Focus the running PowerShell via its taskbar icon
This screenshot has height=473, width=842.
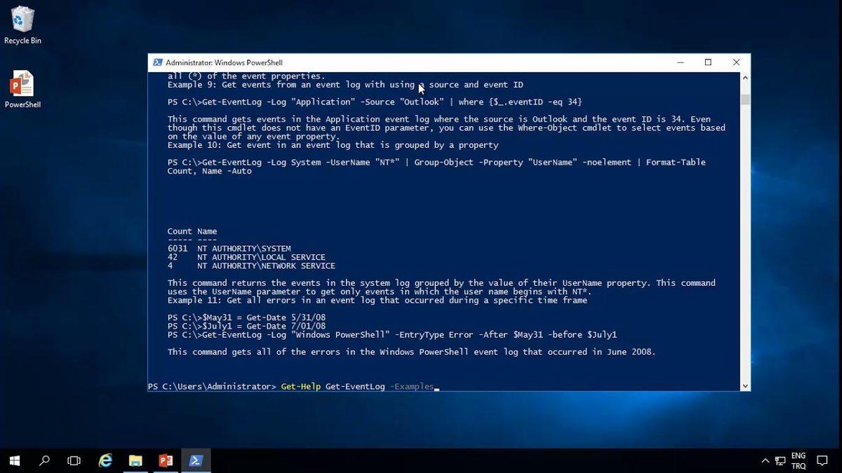[x=196, y=460]
